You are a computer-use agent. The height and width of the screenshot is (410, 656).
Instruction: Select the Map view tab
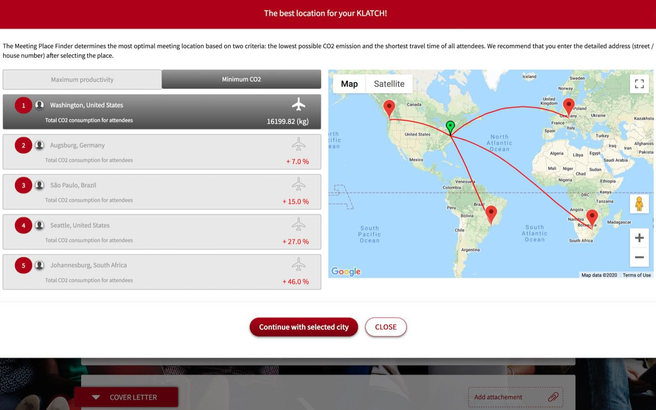[x=349, y=84]
